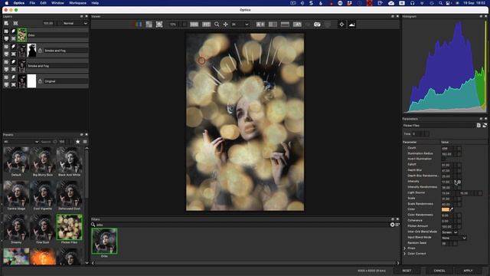Click the add layer icon in Layers panel
The image size is (490, 276).
(6, 23)
